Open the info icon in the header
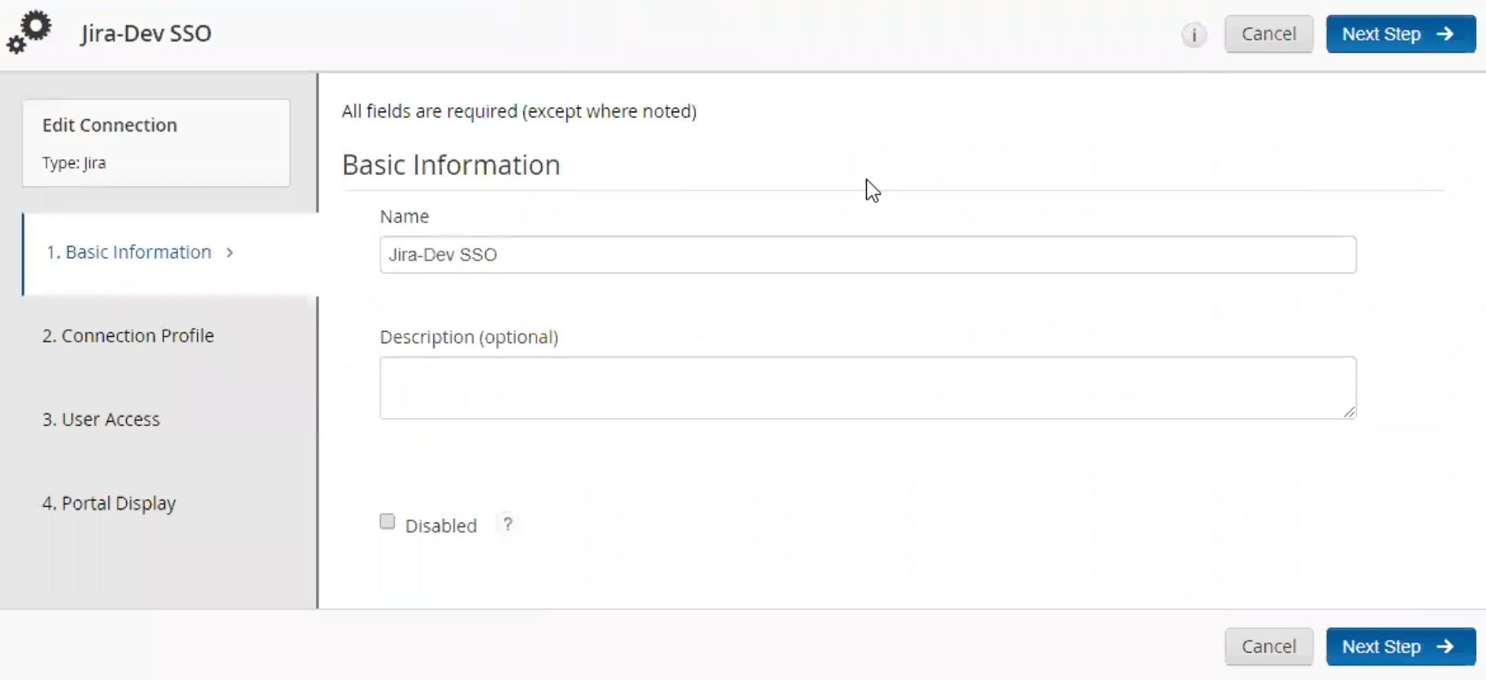Screen dimensions: 1486x680 [1193, 34]
